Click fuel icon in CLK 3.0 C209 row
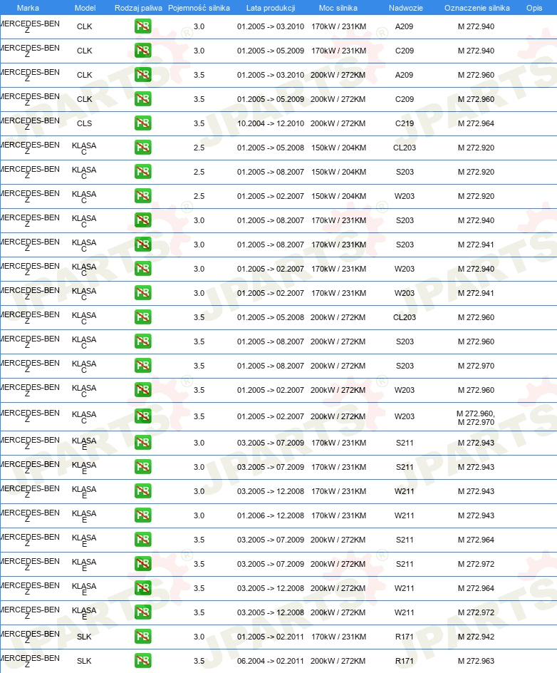 point(142,51)
